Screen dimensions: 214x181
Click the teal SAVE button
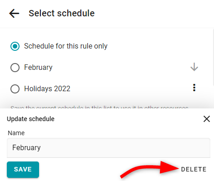(x=23, y=170)
